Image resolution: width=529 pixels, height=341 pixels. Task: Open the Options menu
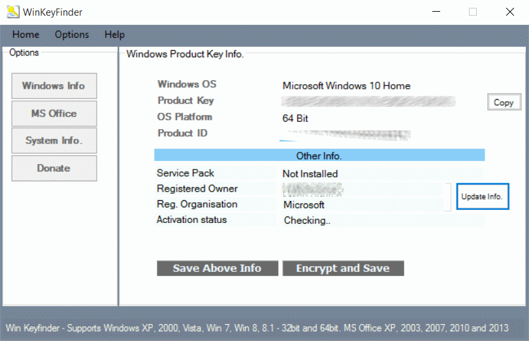click(x=72, y=35)
